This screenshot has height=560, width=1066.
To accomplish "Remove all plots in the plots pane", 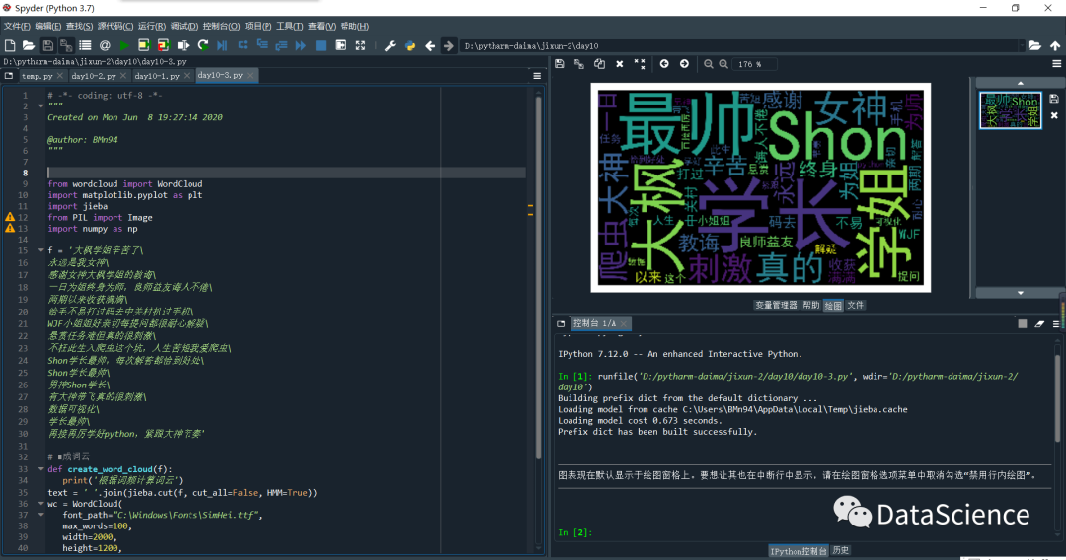I will point(640,64).
